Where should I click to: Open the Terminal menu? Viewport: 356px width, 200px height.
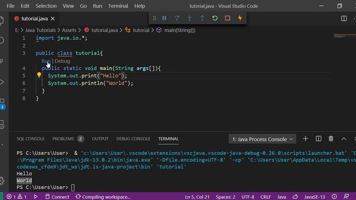click(x=118, y=6)
